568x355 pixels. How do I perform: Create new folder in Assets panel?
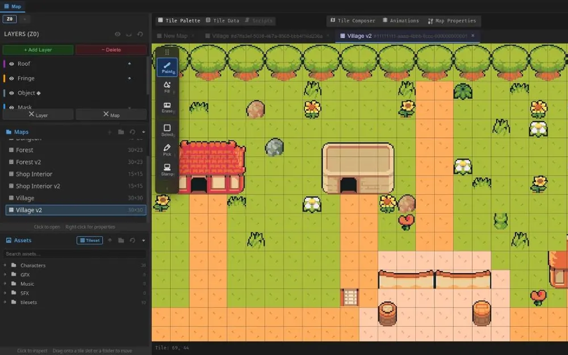tap(121, 240)
